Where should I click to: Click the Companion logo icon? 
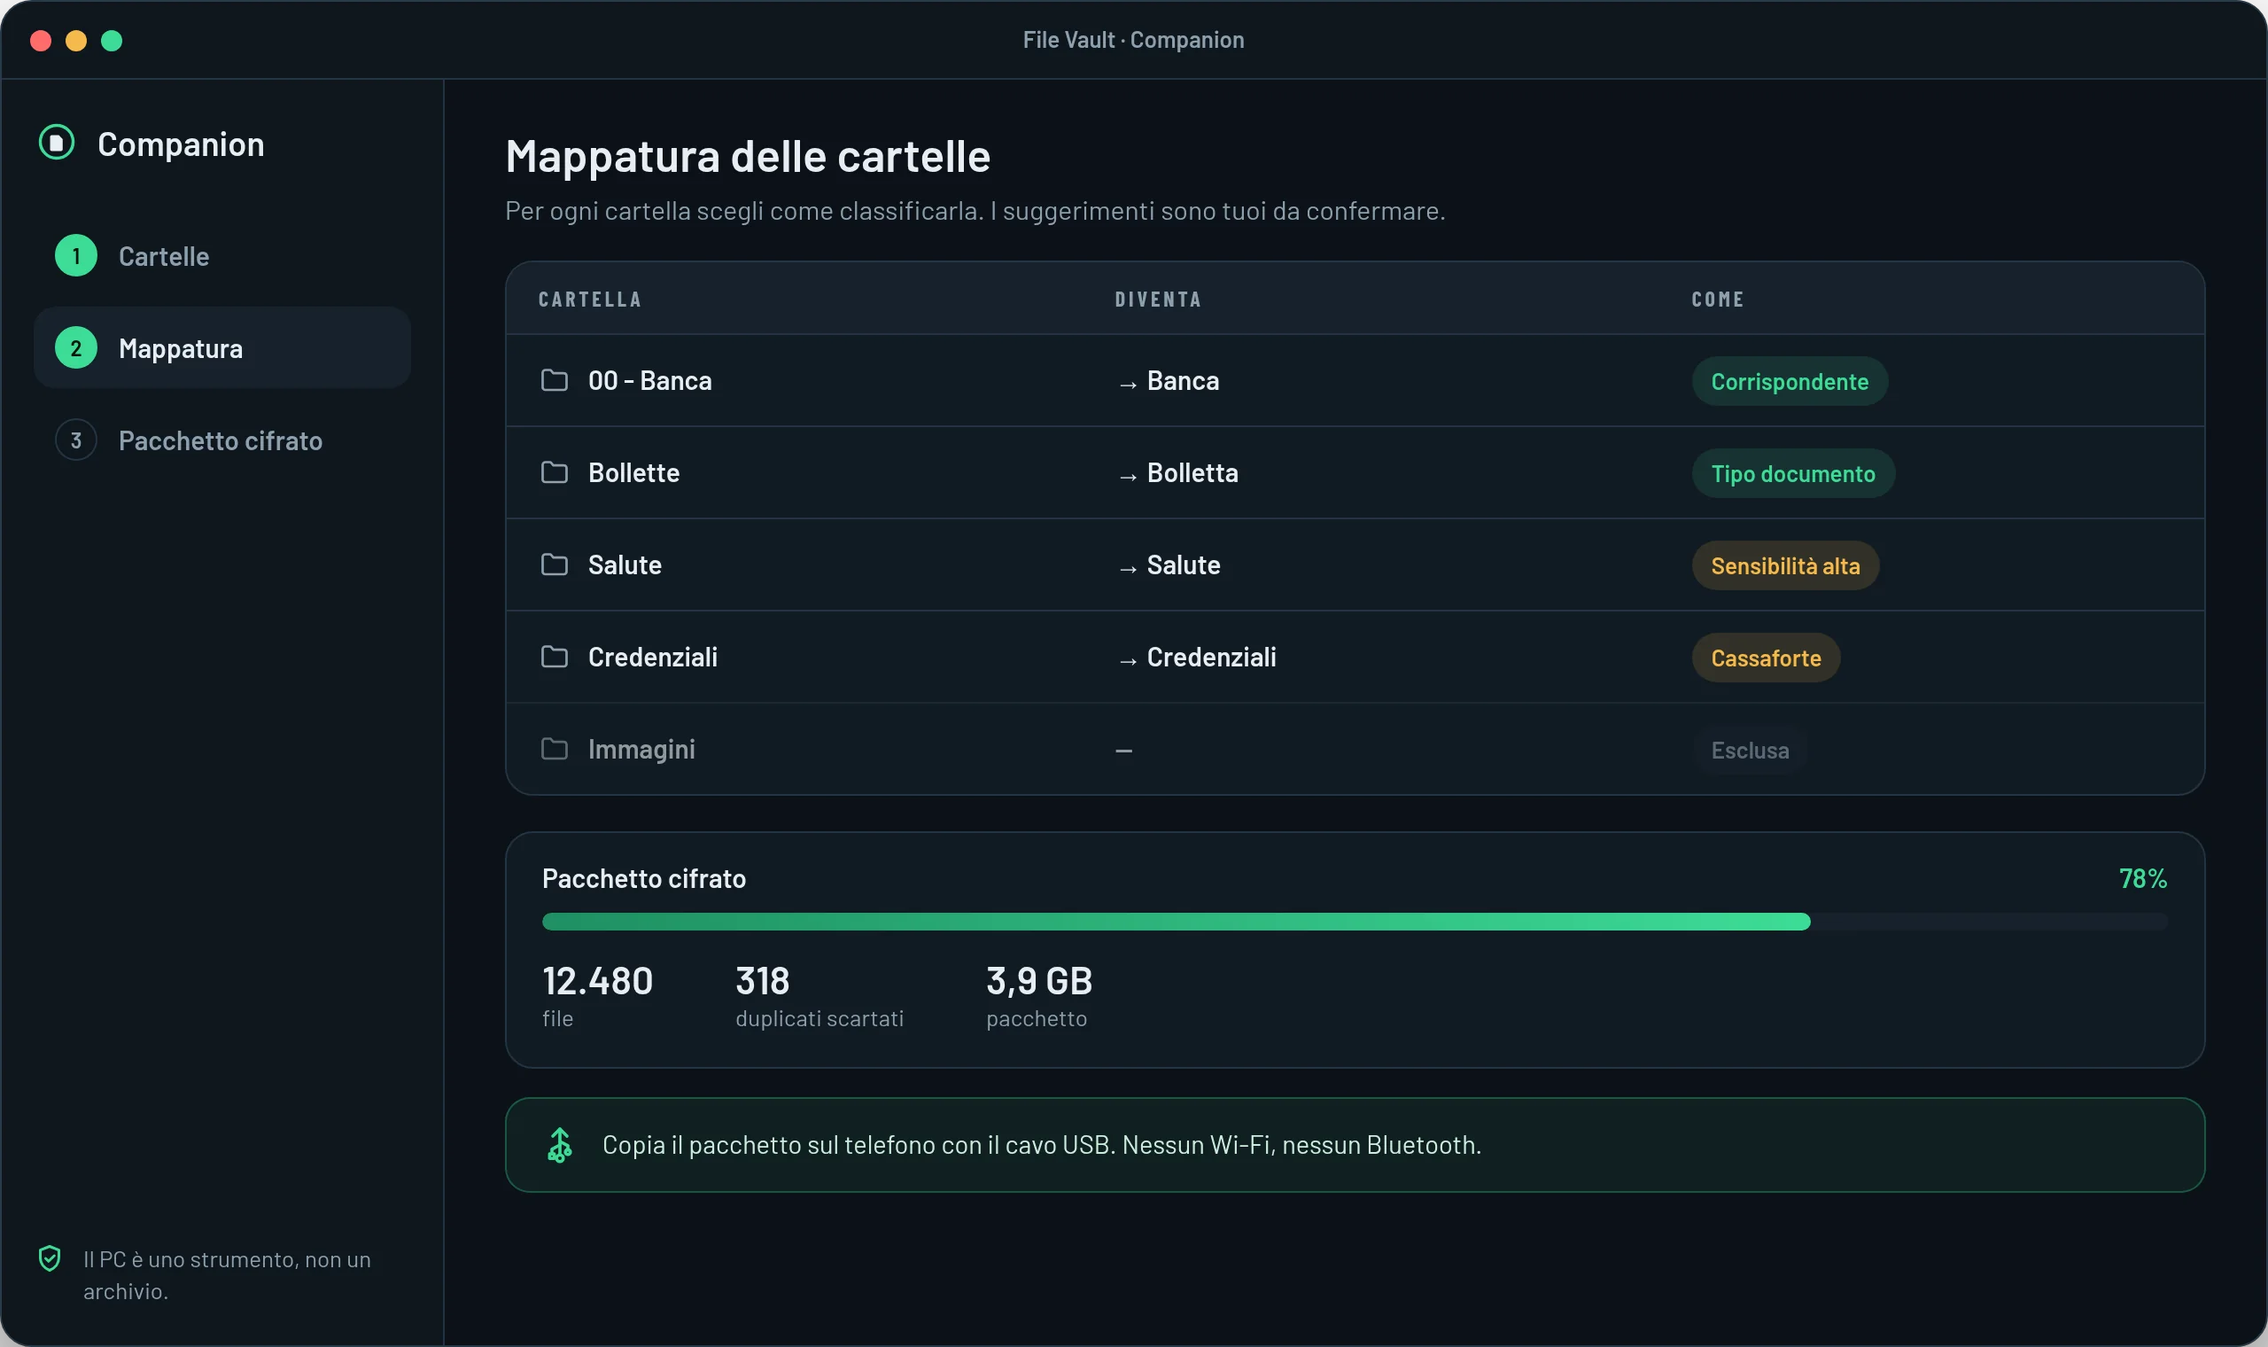(x=56, y=143)
